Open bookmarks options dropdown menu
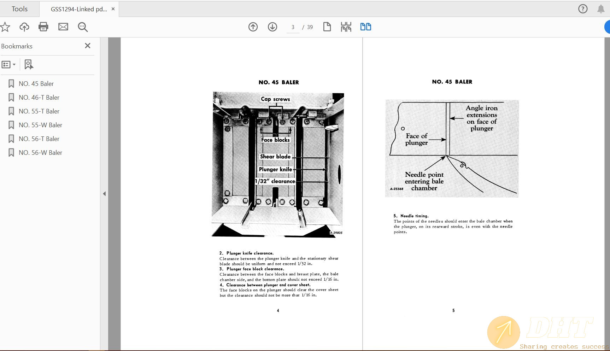Image resolution: width=610 pixels, height=351 pixels. pyautogui.click(x=8, y=65)
